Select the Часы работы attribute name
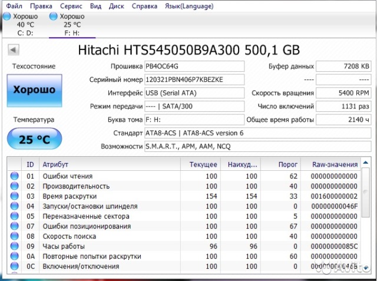 tap(64, 246)
